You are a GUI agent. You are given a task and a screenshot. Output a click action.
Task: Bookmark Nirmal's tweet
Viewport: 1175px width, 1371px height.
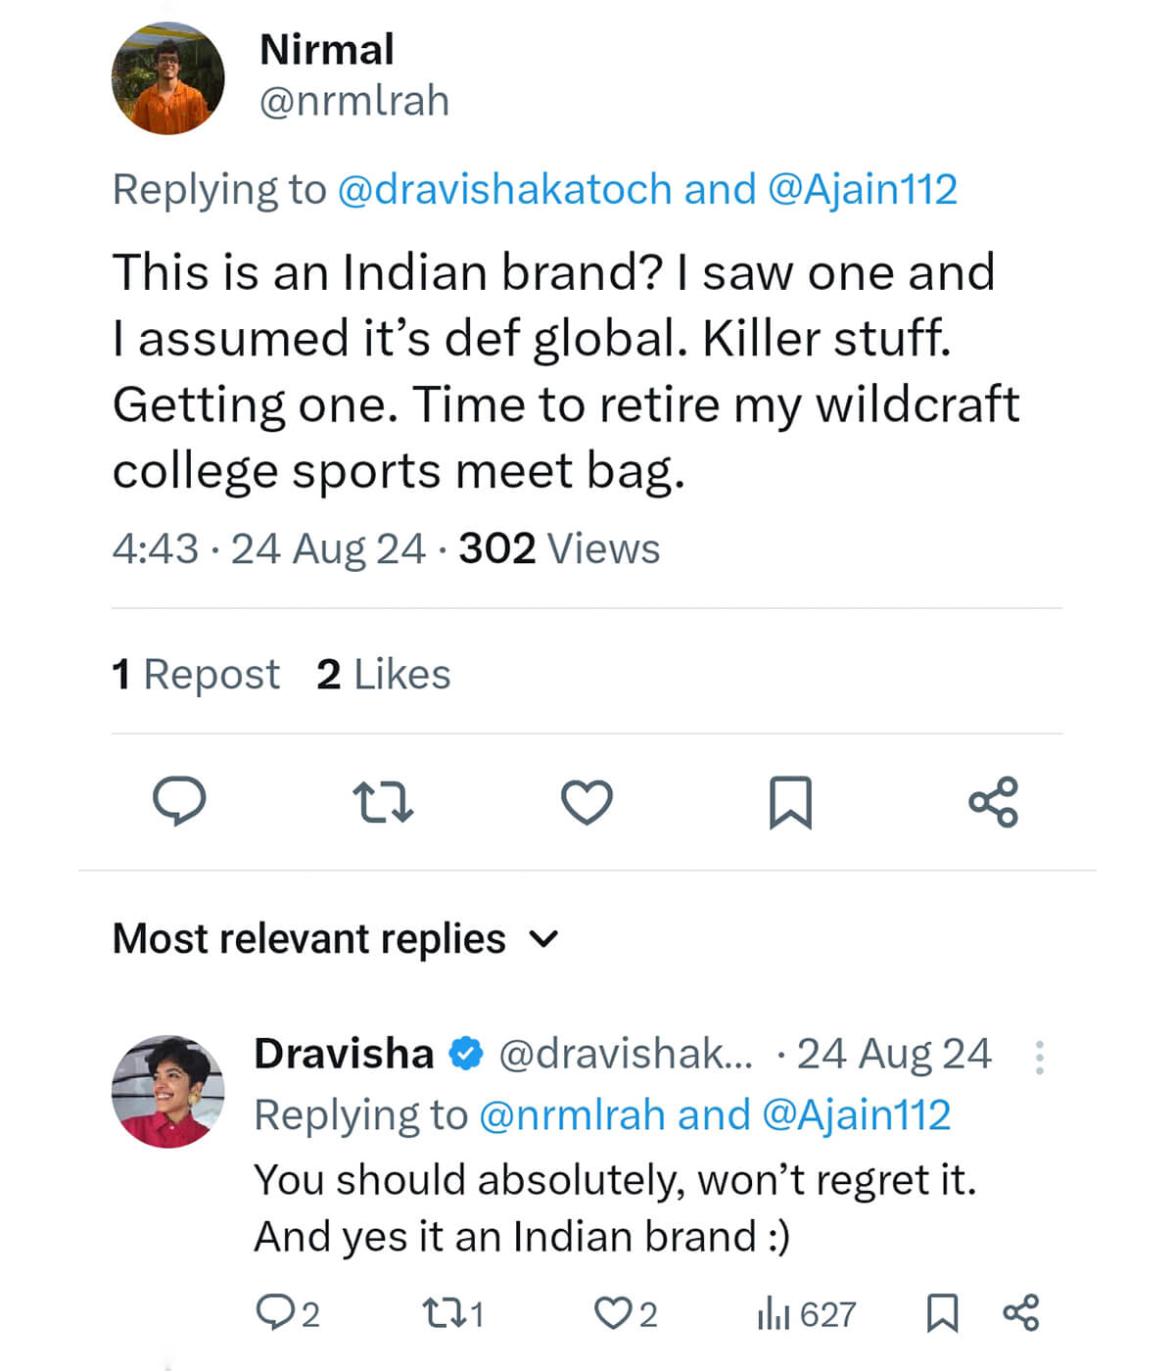tap(790, 802)
